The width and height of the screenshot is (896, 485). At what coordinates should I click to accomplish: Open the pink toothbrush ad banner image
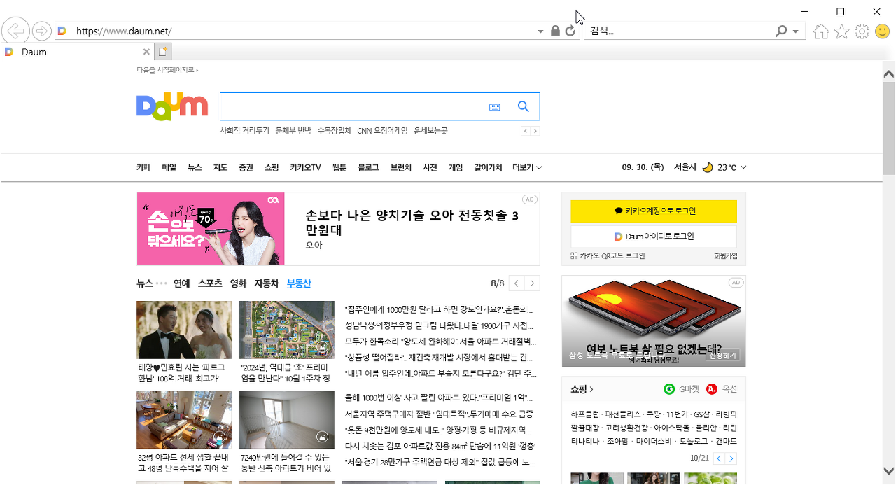211,229
